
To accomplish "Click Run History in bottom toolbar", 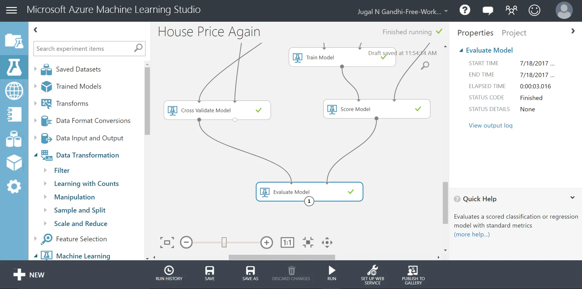I will (169, 273).
